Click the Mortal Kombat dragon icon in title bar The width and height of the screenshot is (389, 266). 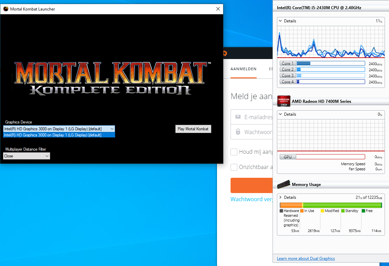pos(6,9)
